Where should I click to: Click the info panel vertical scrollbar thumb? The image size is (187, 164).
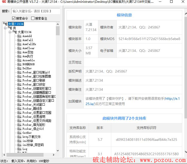[186, 68]
